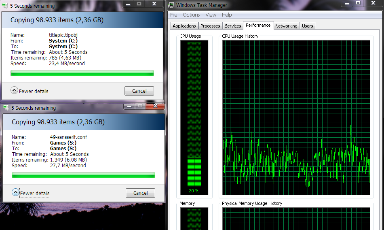Maximize the Windows Task Manager window
This screenshot has width=384, height=230.
[358, 3]
